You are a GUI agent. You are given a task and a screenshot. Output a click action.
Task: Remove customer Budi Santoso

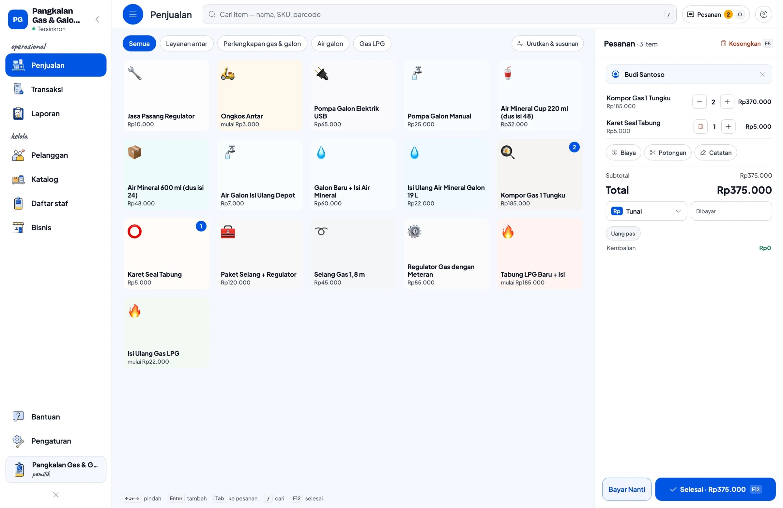(762, 74)
